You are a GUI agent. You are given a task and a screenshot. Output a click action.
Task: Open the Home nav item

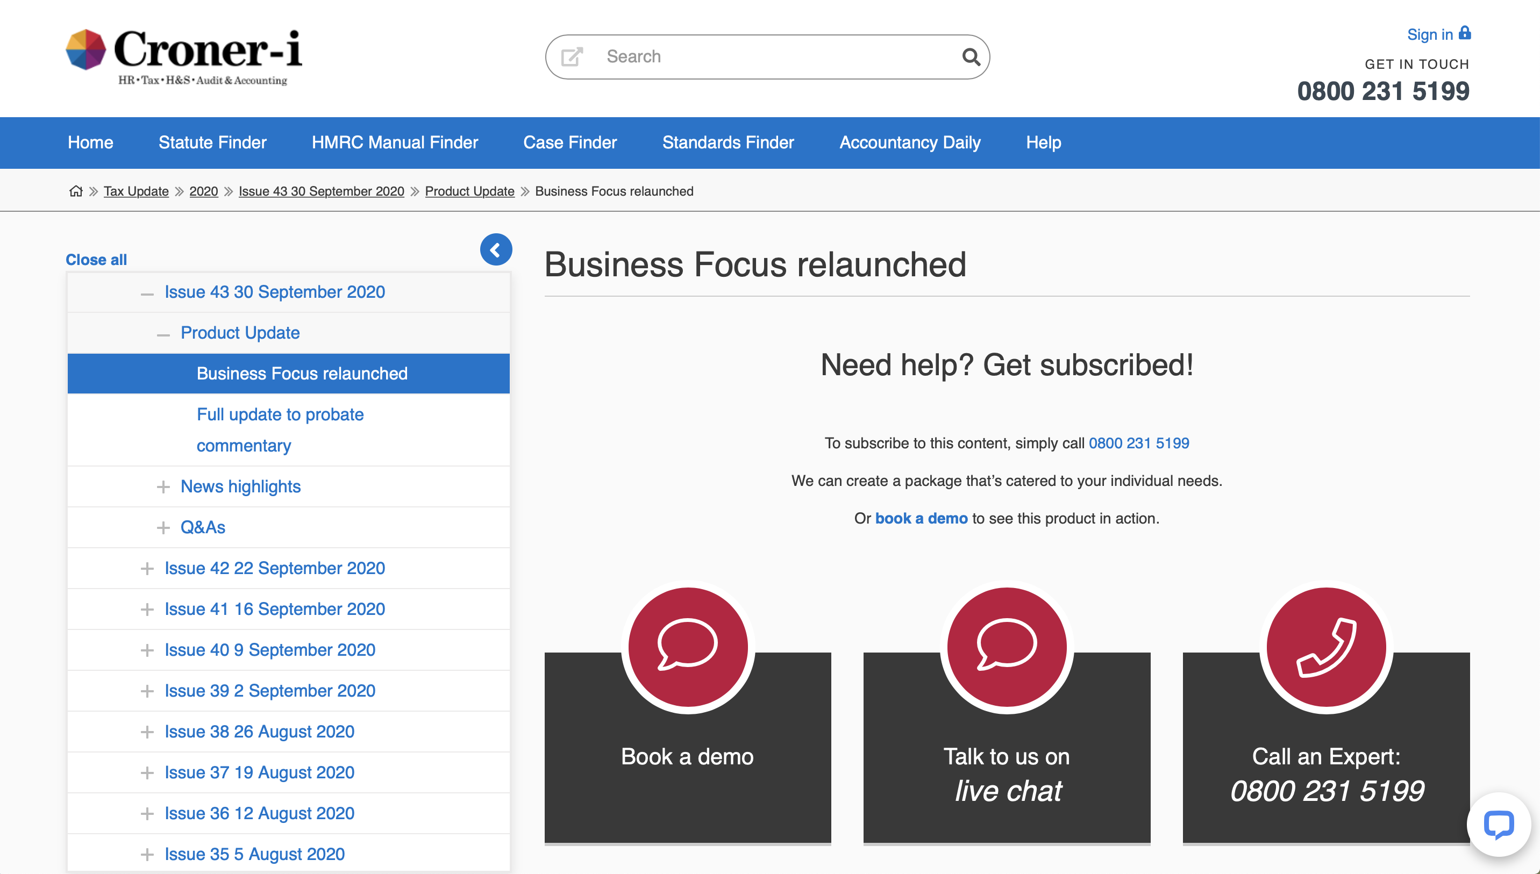click(x=91, y=142)
